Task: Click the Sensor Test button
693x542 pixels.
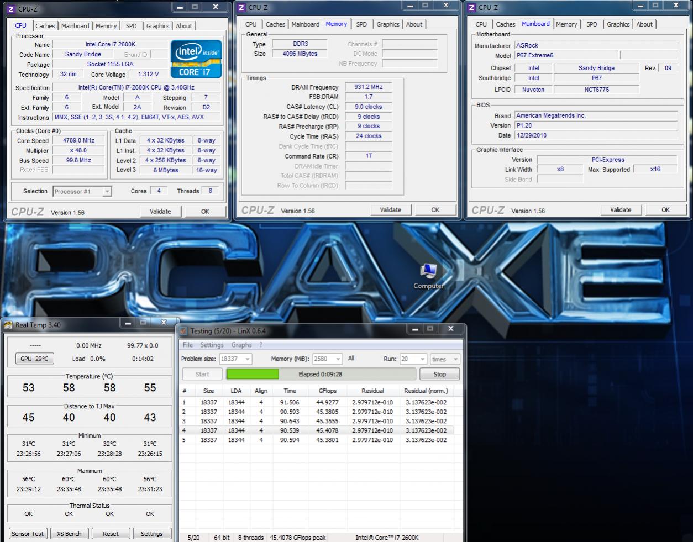Action: click(28, 534)
